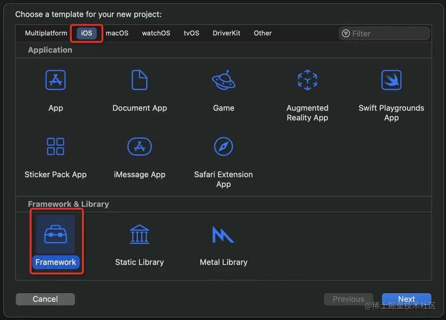This screenshot has height=320, width=446.
Task: Click the "Document App" label
Action: [x=139, y=108]
